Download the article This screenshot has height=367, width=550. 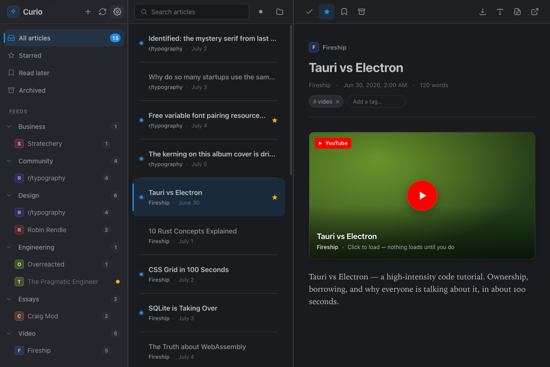pyautogui.click(x=483, y=12)
